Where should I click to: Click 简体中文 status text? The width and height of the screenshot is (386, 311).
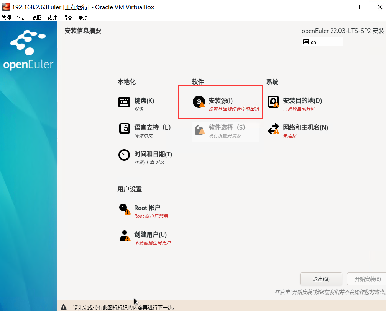click(x=143, y=135)
